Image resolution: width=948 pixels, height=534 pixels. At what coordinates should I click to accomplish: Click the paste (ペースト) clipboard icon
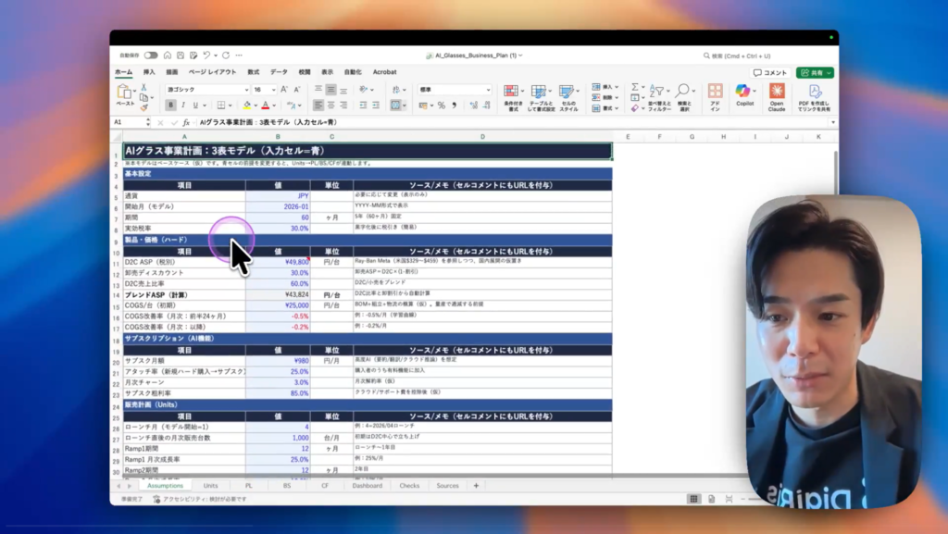point(124,93)
